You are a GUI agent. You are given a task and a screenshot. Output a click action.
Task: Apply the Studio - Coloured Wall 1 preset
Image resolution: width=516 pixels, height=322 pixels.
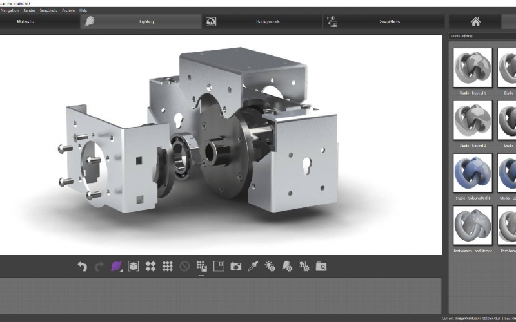472,173
